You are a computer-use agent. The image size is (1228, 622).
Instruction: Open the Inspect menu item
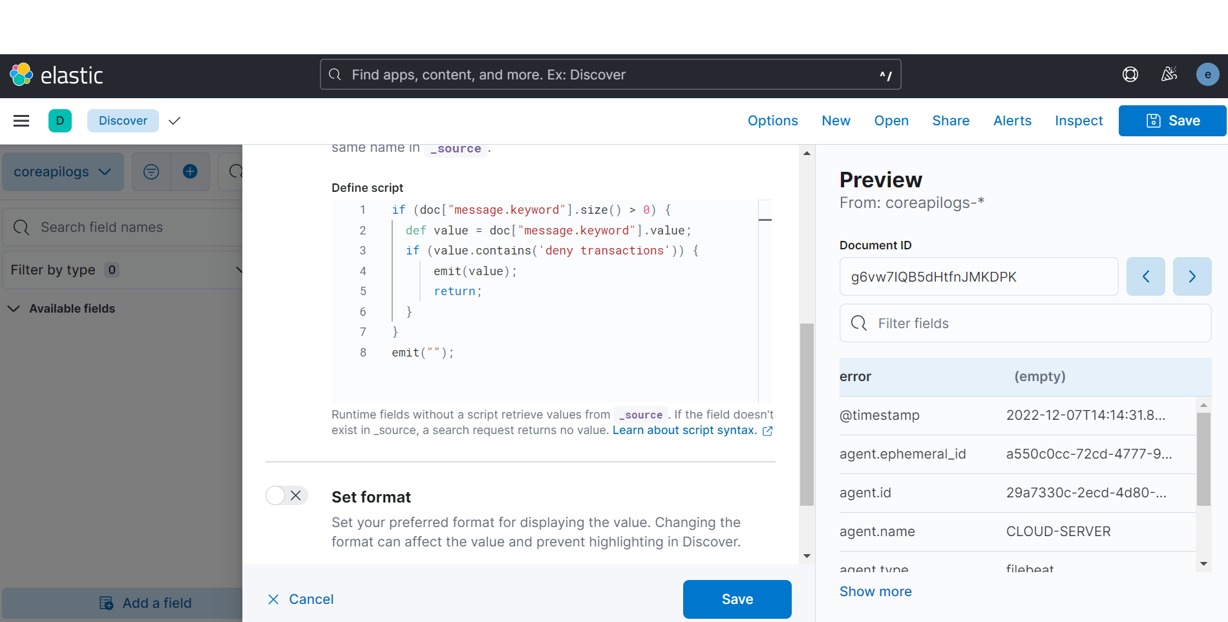coord(1078,121)
